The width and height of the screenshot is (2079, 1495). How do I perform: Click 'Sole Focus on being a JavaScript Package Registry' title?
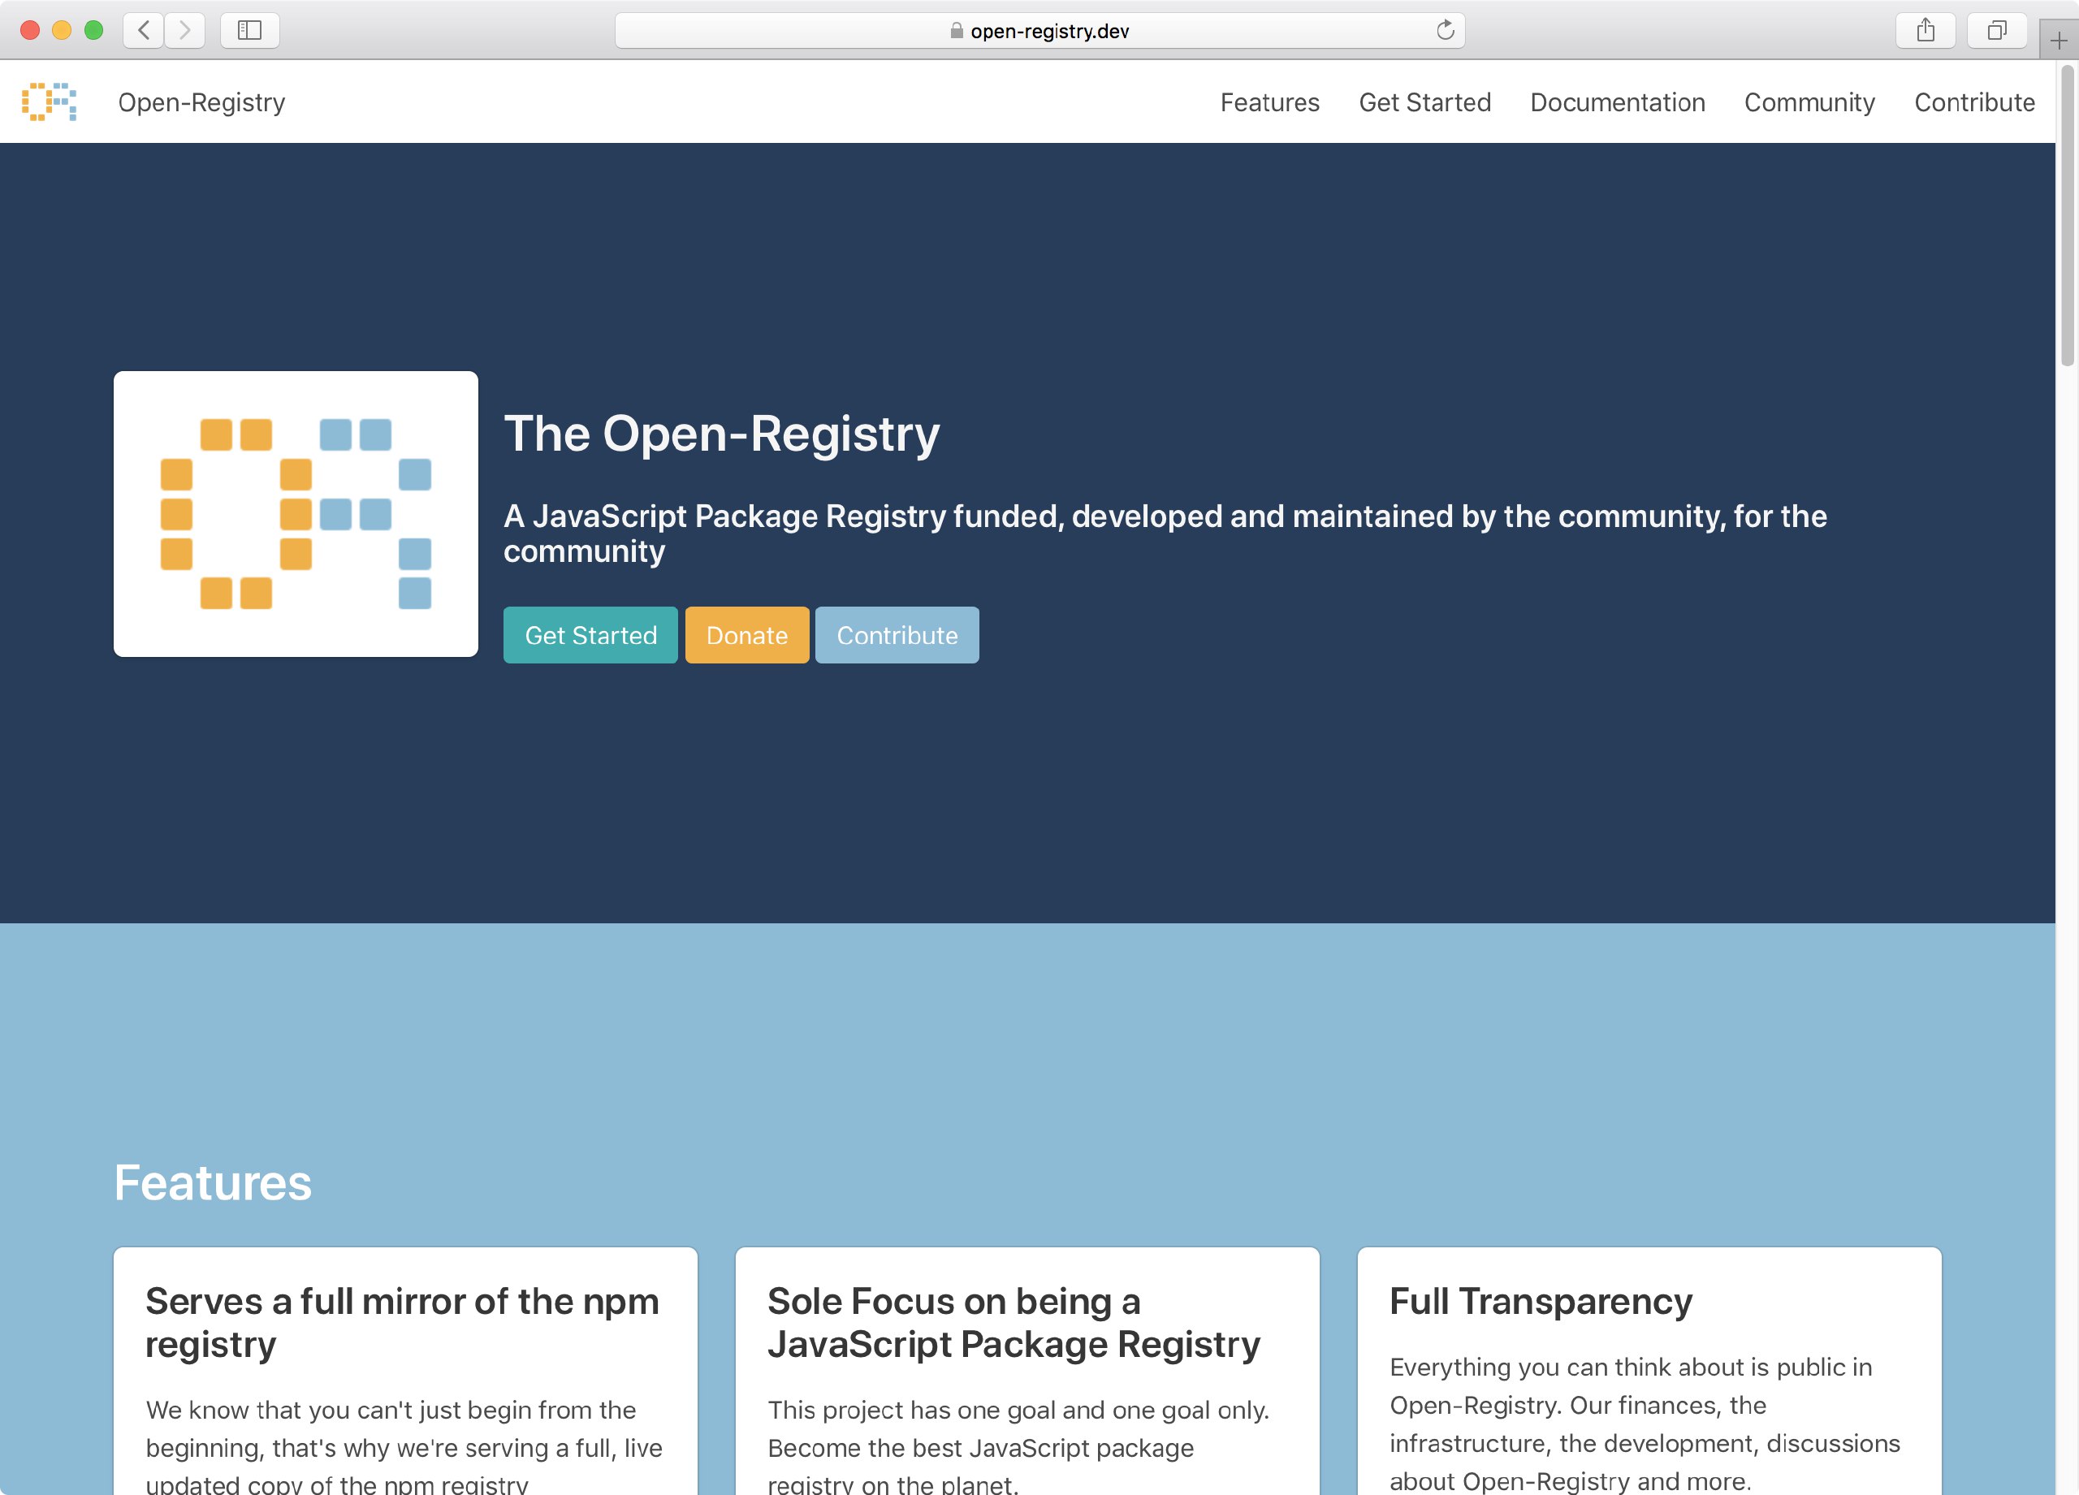click(1014, 1323)
